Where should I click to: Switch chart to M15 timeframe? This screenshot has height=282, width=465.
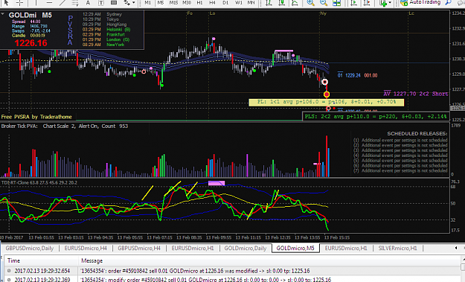(x=173, y=3)
